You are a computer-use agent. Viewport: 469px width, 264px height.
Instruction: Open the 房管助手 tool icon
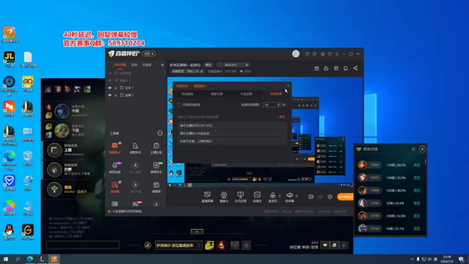(x=135, y=148)
